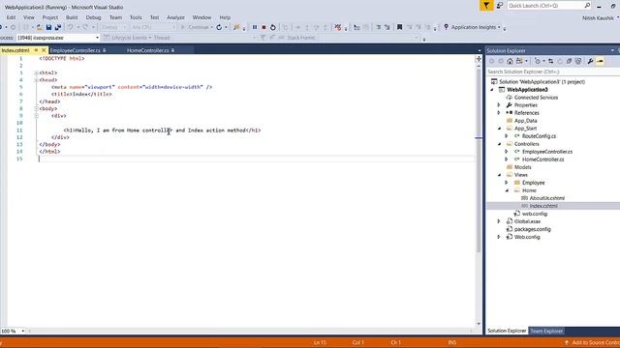Collapse the div tag outlining
The height and width of the screenshot is (348, 620).
pos(36,116)
